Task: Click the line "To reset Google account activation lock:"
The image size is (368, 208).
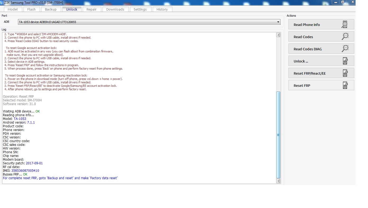Action: pos(31,48)
